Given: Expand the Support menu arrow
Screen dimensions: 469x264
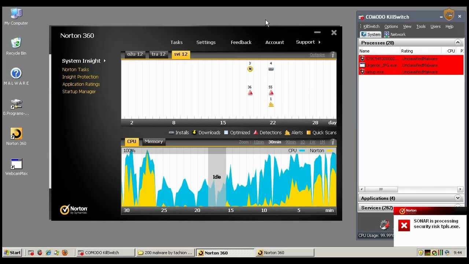Looking at the screenshot, I should (320, 42).
